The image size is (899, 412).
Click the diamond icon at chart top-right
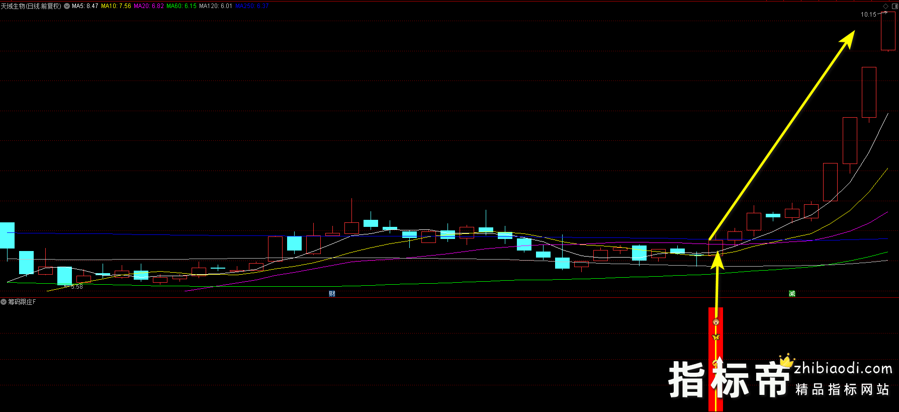click(885, 6)
